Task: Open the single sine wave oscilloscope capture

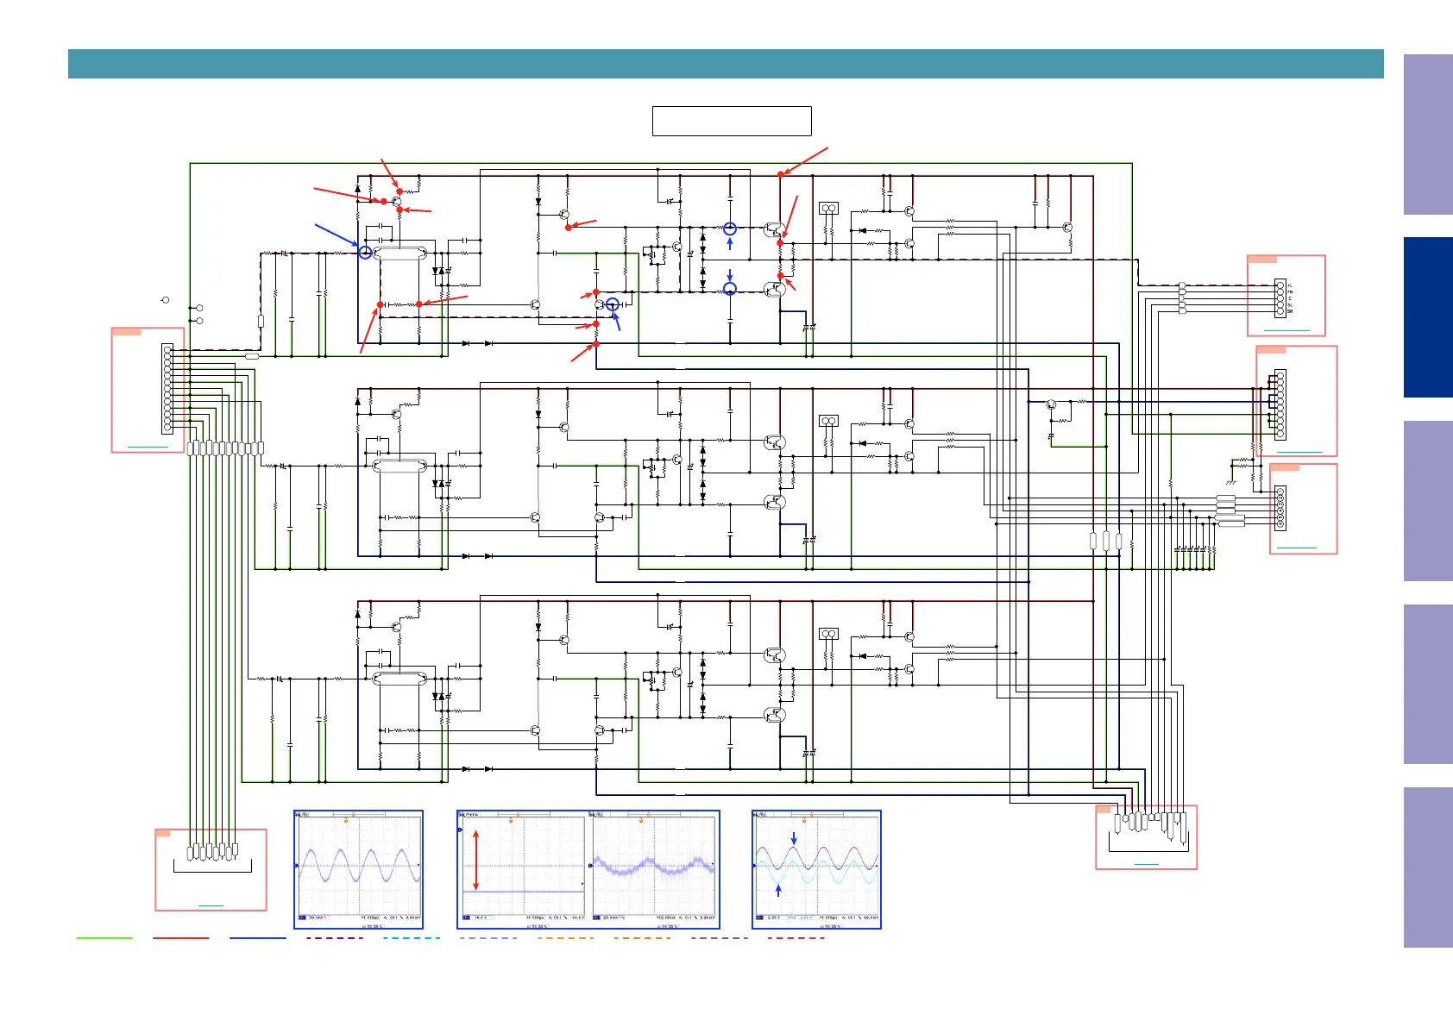Action: pos(359,869)
